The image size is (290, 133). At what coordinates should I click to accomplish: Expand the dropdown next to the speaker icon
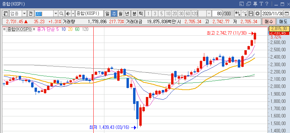pyautogui.click(x=73, y=14)
